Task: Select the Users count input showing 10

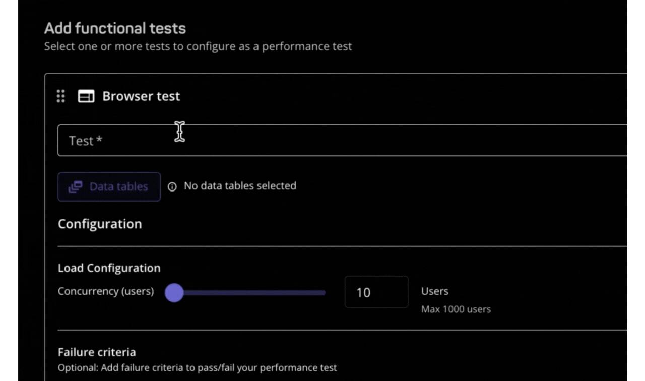Action: 376,292
